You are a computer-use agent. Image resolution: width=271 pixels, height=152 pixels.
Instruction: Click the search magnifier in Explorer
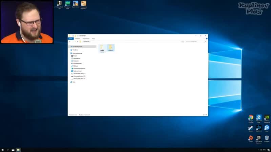pyautogui.click(x=205, y=42)
